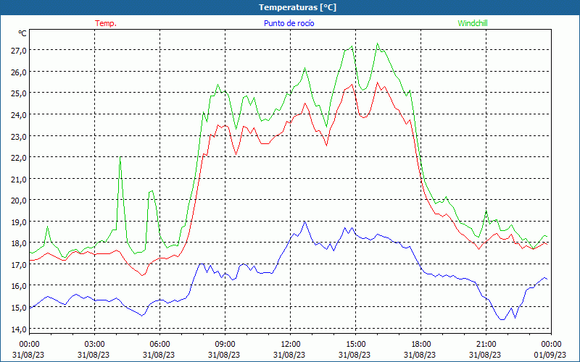Click the 17,0 y-axis value
Image resolution: width=580 pixels, height=362 pixels.
(x=19, y=265)
